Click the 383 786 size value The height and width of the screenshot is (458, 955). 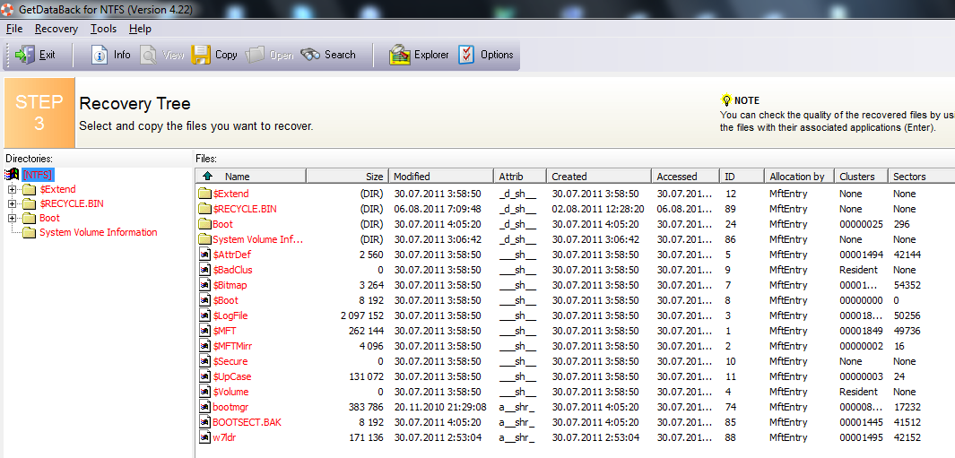click(x=366, y=407)
